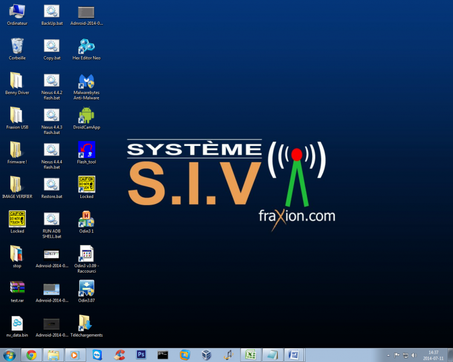The image size is (453, 362).
Task: Click the notepad taskbar icon beside Excel
Action: pyautogui.click(x=272, y=355)
